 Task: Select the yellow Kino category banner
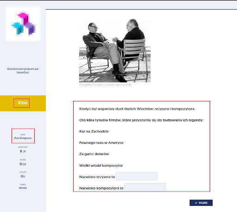(x=23, y=103)
